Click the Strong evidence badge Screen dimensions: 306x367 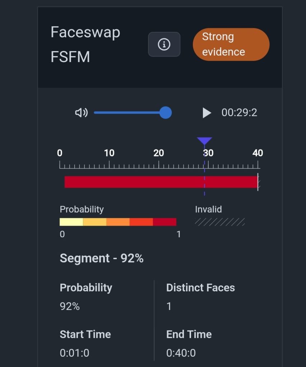[231, 44]
